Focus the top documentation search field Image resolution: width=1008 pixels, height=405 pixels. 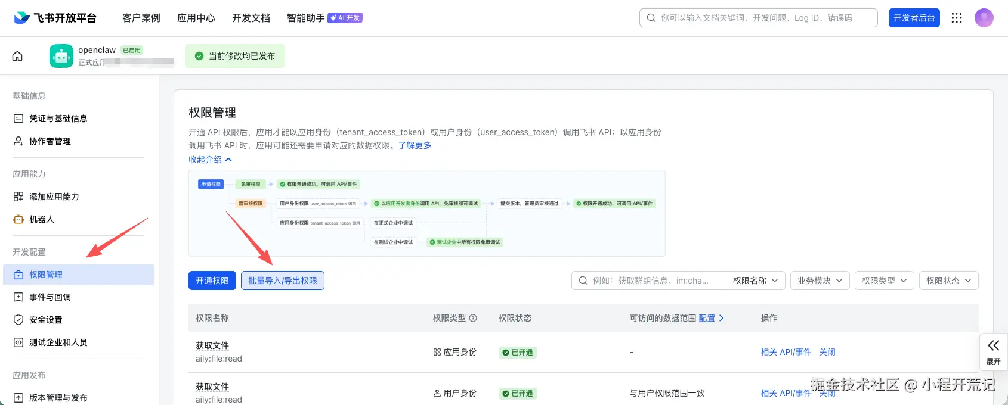pyautogui.click(x=759, y=18)
